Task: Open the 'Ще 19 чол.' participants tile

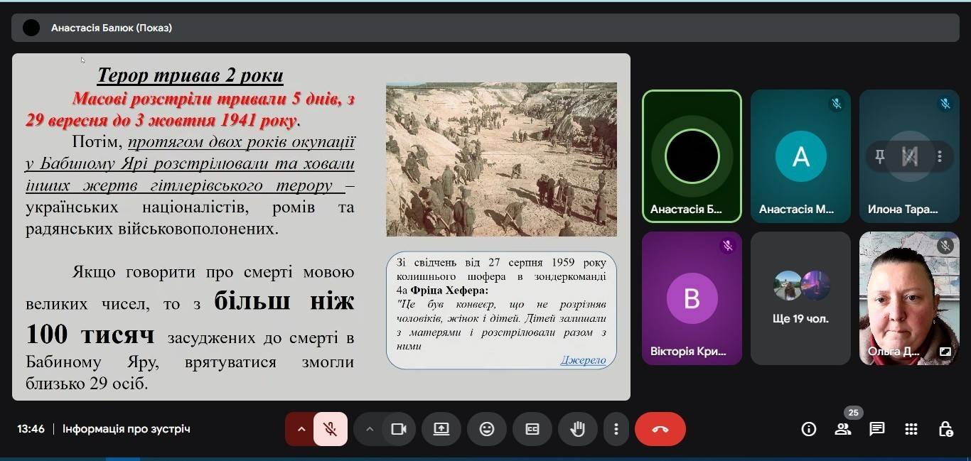Action: tap(800, 298)
